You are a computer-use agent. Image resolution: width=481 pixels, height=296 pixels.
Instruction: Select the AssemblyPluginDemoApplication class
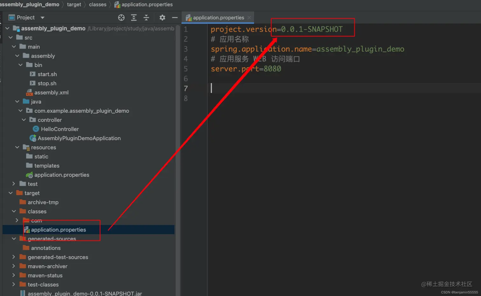(x=79, y=138)
